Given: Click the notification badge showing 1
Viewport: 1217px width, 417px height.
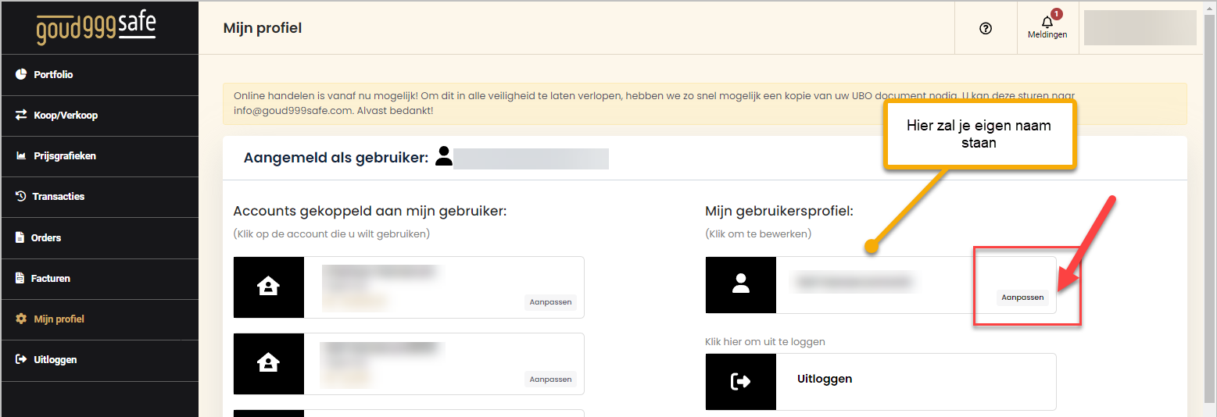Looking at the screenshot, I should (x=1057, y=14).
